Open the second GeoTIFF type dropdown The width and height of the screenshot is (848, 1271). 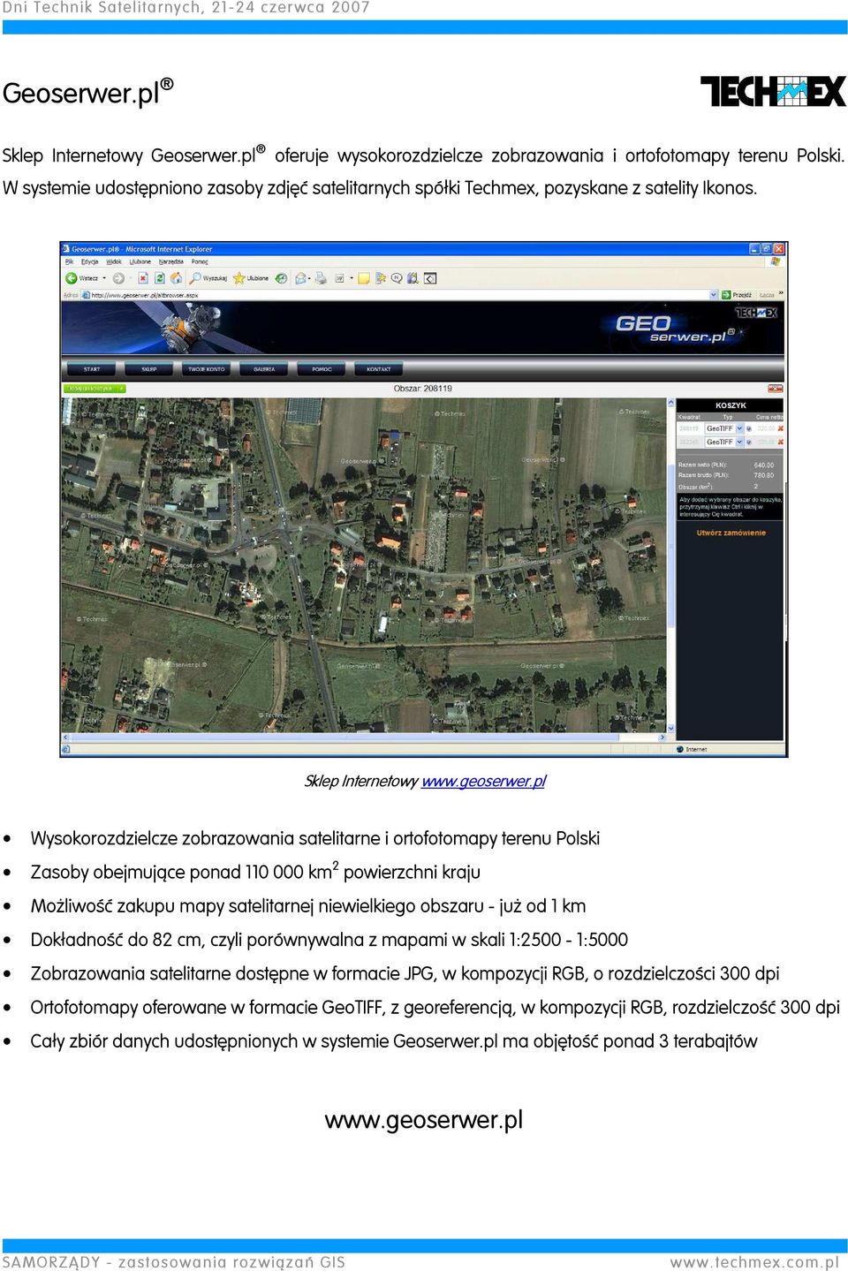(x=739, y=442)
